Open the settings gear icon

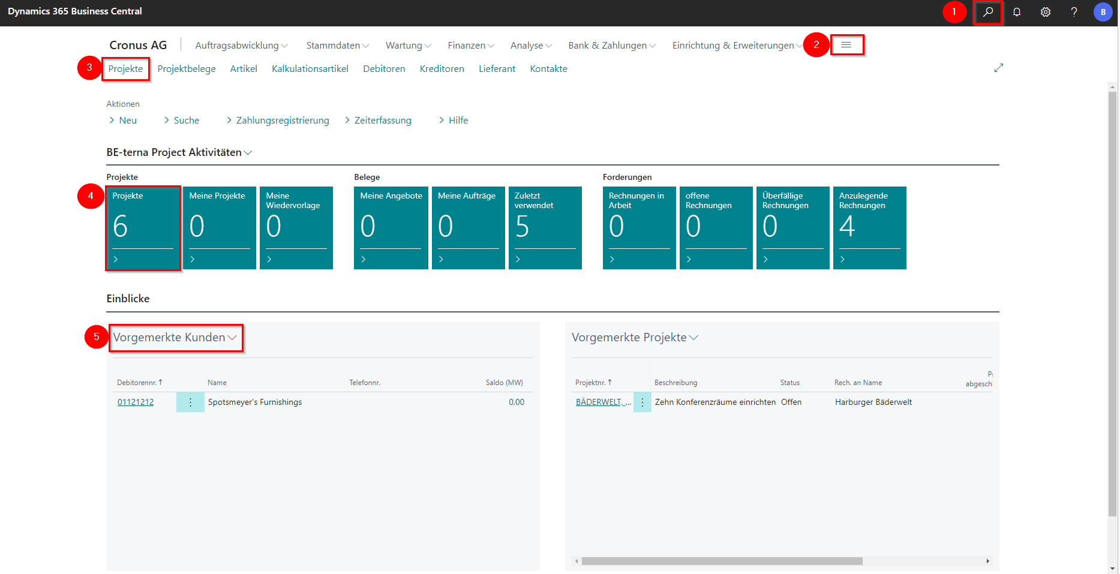[1046, 12]
